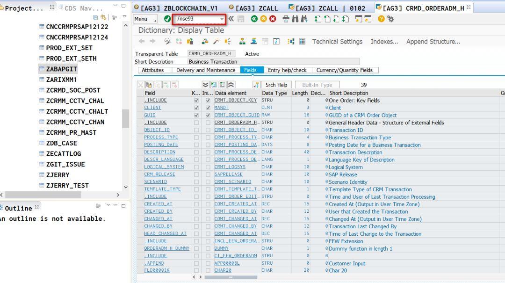Toggle Key checkbox for CLIENT field

[x=196, y=108]
